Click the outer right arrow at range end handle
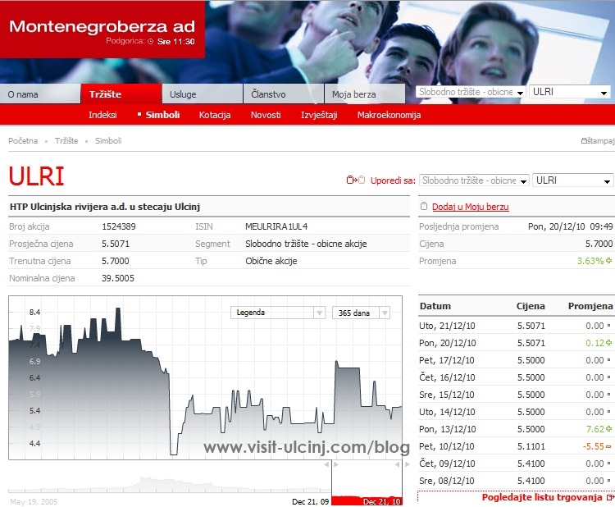This screenshot has height=507, width=615. pos(407,464)
